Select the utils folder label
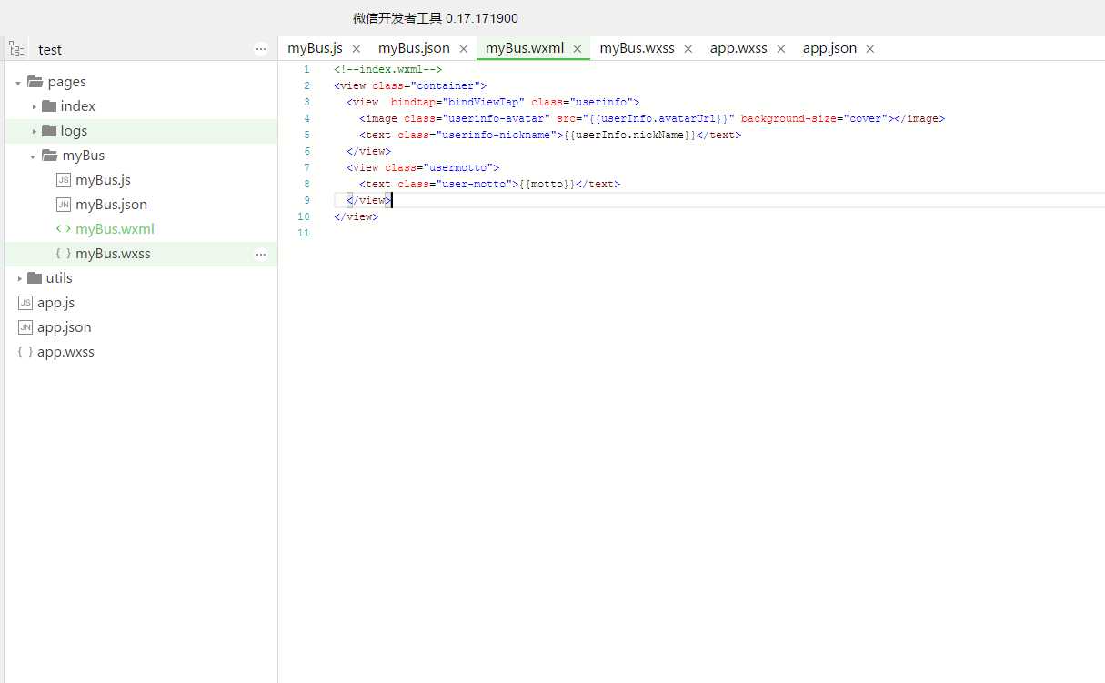This screenshot has height=683, width=1105. click(59, 278)
